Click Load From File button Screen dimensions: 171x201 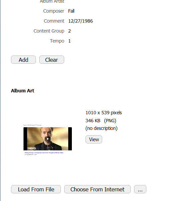[x=36, y=189]
